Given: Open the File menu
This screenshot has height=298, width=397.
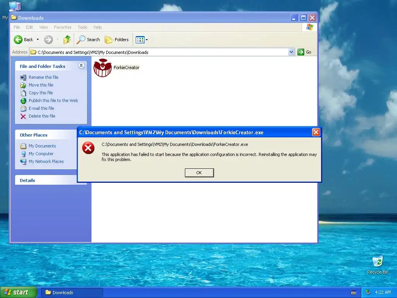Looking at the screenshot, I should [x=17, y=27].
